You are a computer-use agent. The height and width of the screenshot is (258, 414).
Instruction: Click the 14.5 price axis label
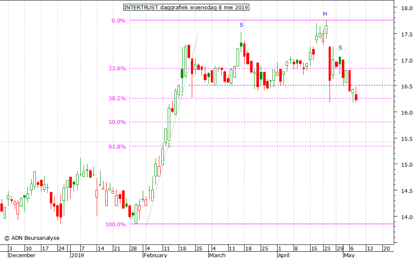point(406,191)
